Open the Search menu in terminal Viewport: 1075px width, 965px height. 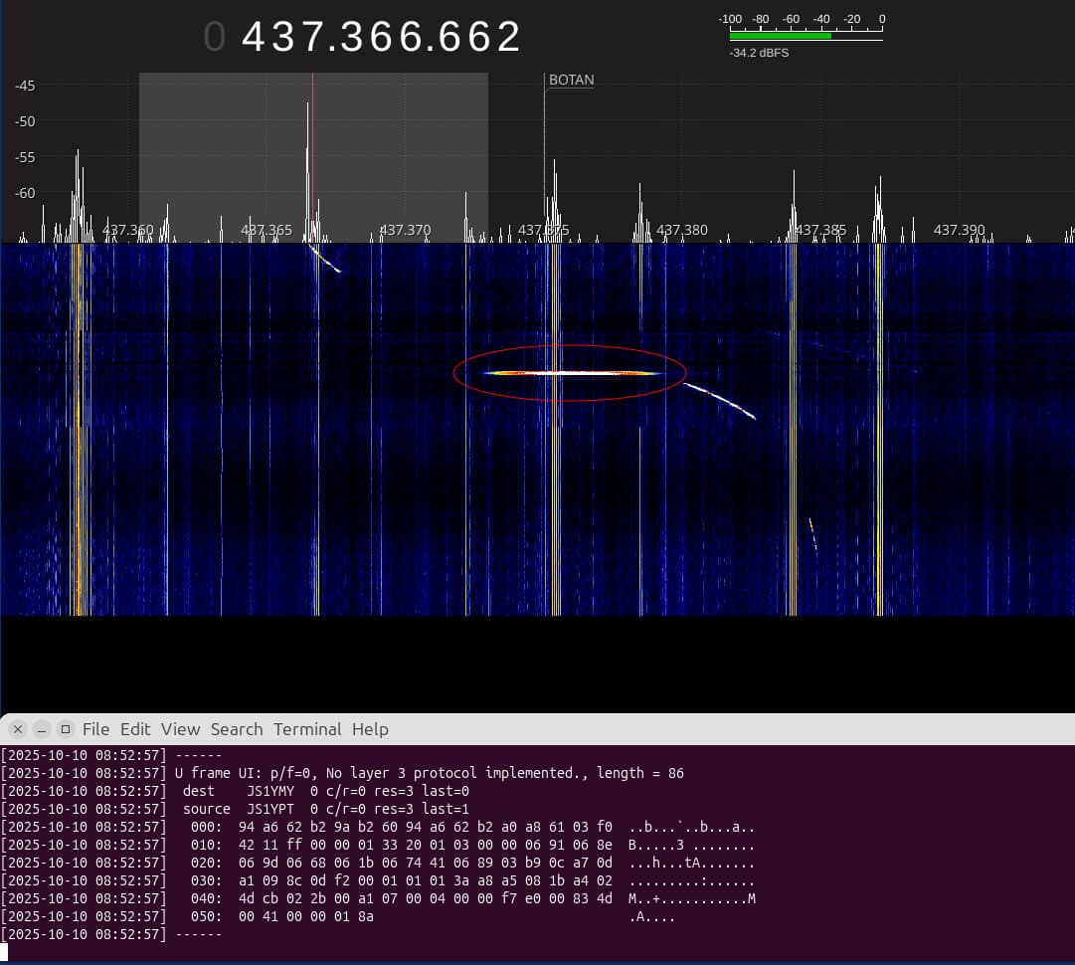coord(237,729)
